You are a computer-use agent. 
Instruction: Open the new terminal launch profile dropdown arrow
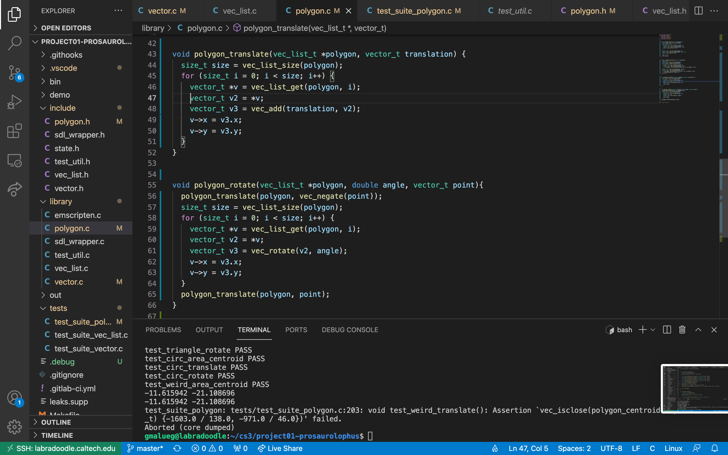[653, 330]
